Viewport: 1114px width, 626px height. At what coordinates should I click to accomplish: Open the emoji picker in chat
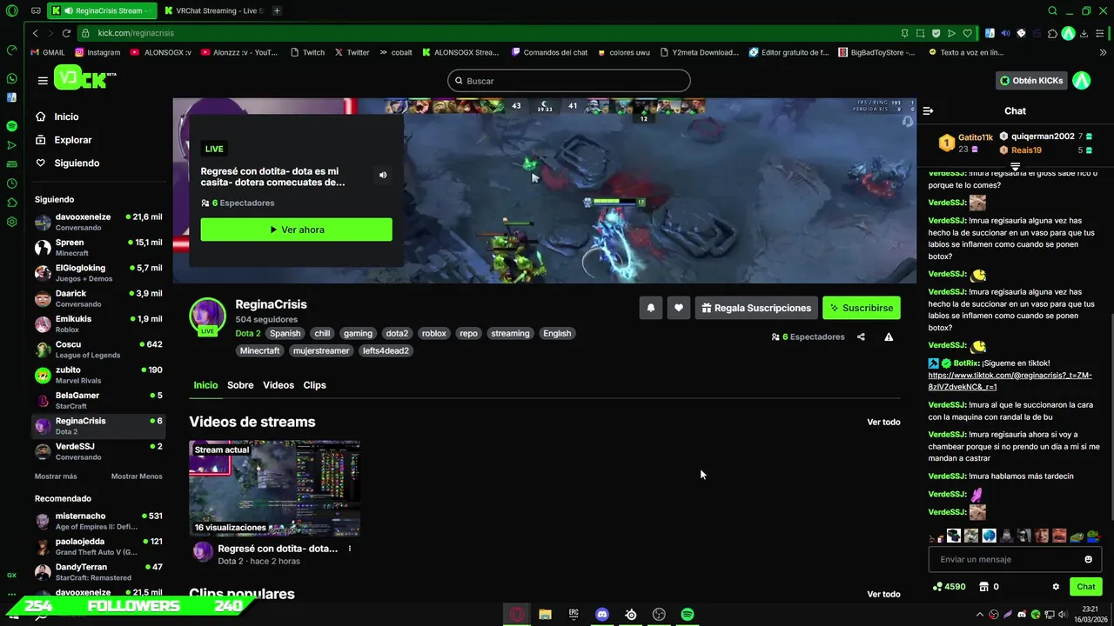(1088, 559)
